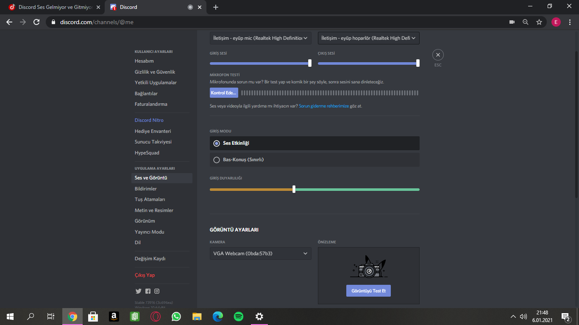Click the Görüntüyü Test Et button
The height and width of the screenshot is (325, 579).
pyautogui.click(x=368, y=291)
